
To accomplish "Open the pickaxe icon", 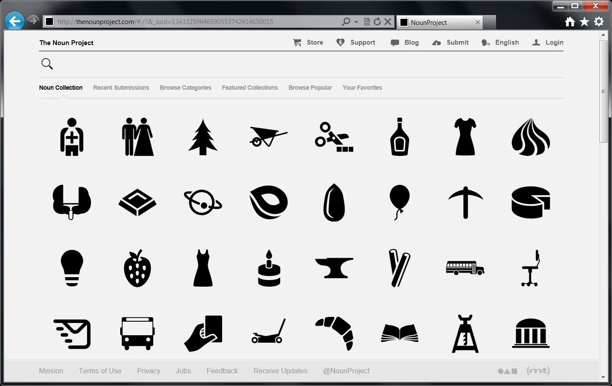I will pyautogui.click(x=465, y=202).
